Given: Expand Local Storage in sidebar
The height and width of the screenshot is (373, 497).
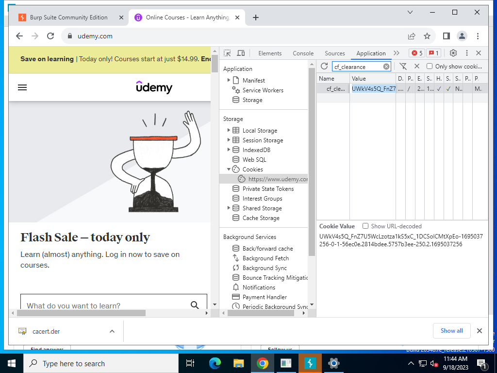Looking at the screenshot, I should (x=229, y=130).
